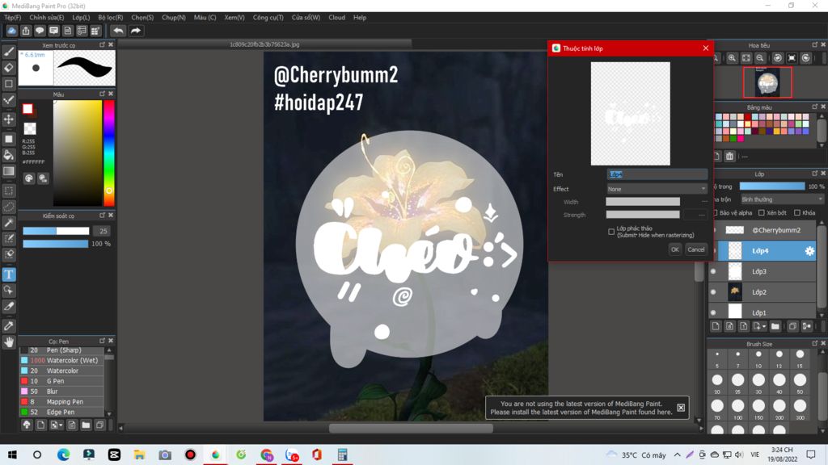Open Lớp4 layer settings gear
Viewport: 828px width, 465px height.
pyautogui.click(x=809, y=251)
